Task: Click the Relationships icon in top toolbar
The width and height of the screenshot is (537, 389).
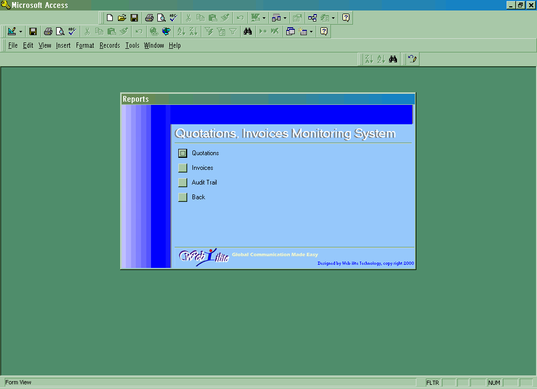Action: [x=313, y=18]
